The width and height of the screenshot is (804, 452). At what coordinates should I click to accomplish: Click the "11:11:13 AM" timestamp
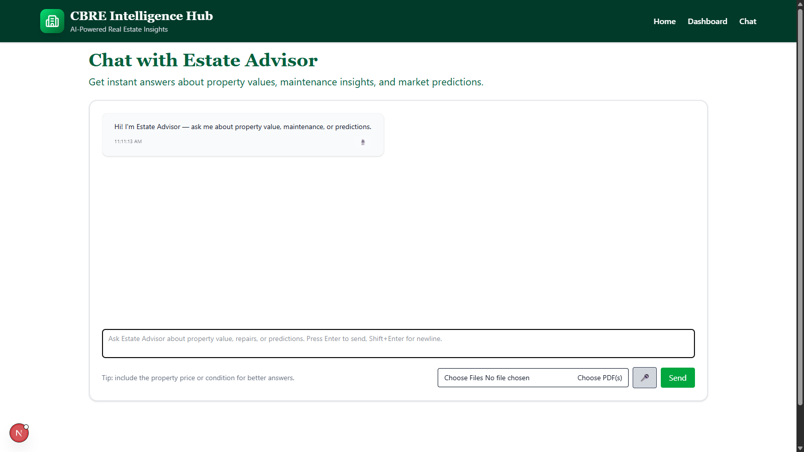pyautogui.click(x=128, y=142)
